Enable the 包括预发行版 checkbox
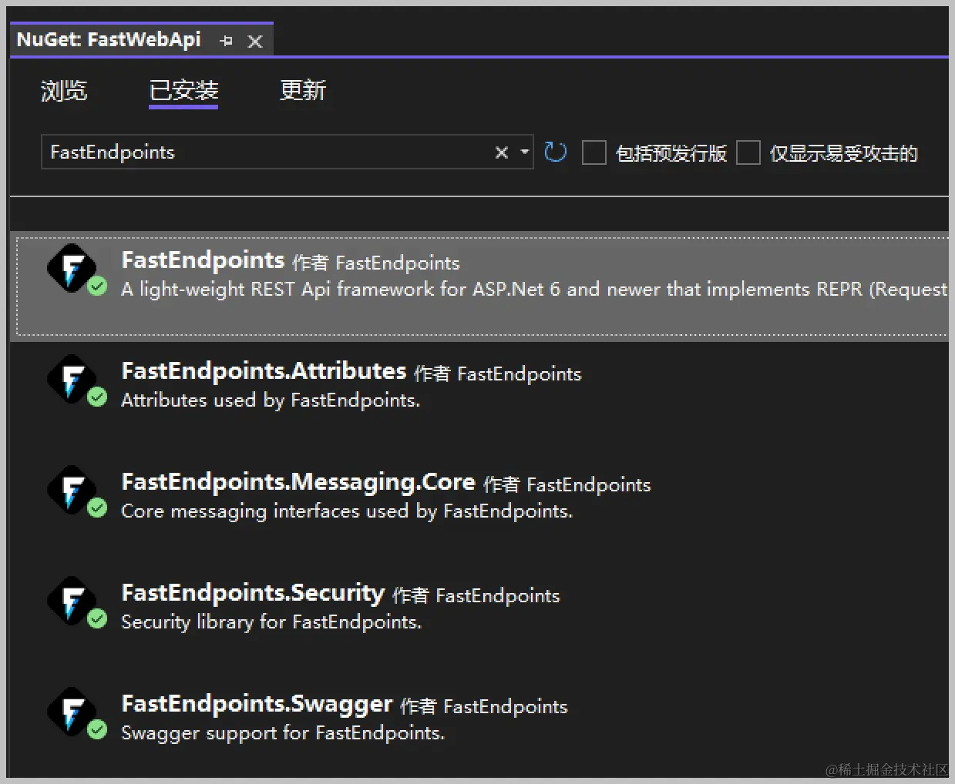The image size is (955, 784). 594,152
